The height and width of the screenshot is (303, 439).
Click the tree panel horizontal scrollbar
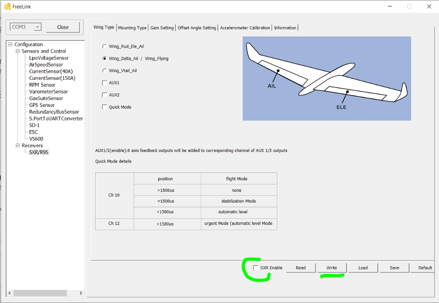coord(40,293)
